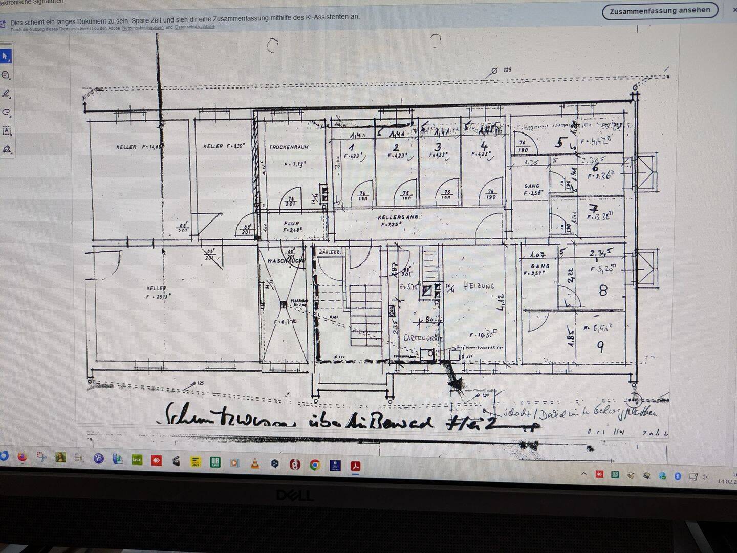737x553 pixels.
Task: Launch VLC media player from taskbar
Action: click(254, 463)
